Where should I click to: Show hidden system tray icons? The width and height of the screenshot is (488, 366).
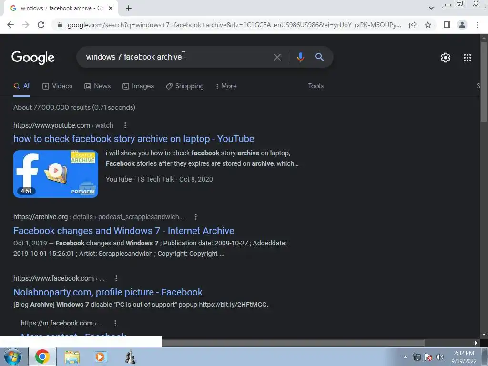click(405, 357)
